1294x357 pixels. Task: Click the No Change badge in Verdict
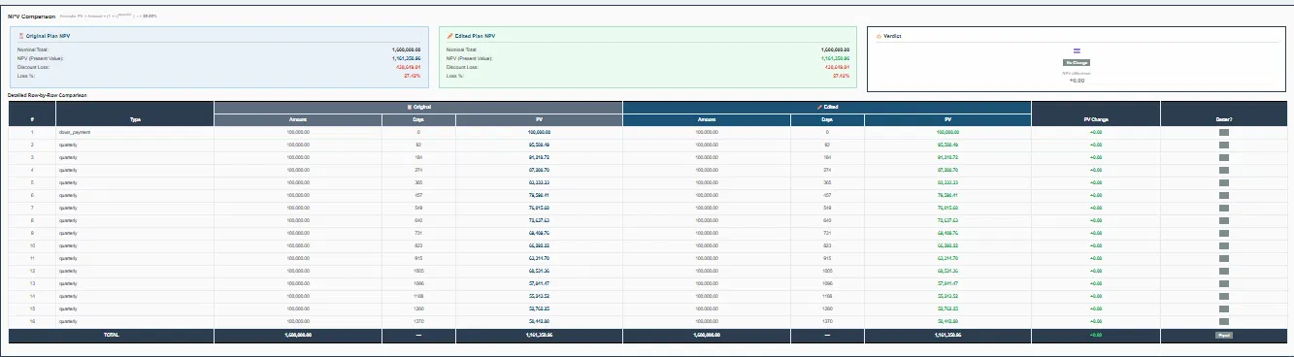coord(1076,62)
